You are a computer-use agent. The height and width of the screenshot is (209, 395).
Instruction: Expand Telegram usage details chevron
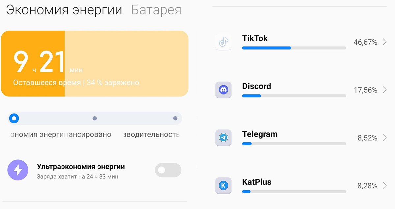384,138
